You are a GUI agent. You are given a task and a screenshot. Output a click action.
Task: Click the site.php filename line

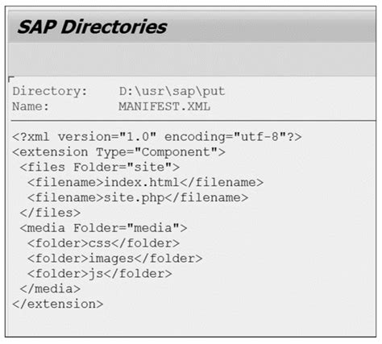[138, 198]
